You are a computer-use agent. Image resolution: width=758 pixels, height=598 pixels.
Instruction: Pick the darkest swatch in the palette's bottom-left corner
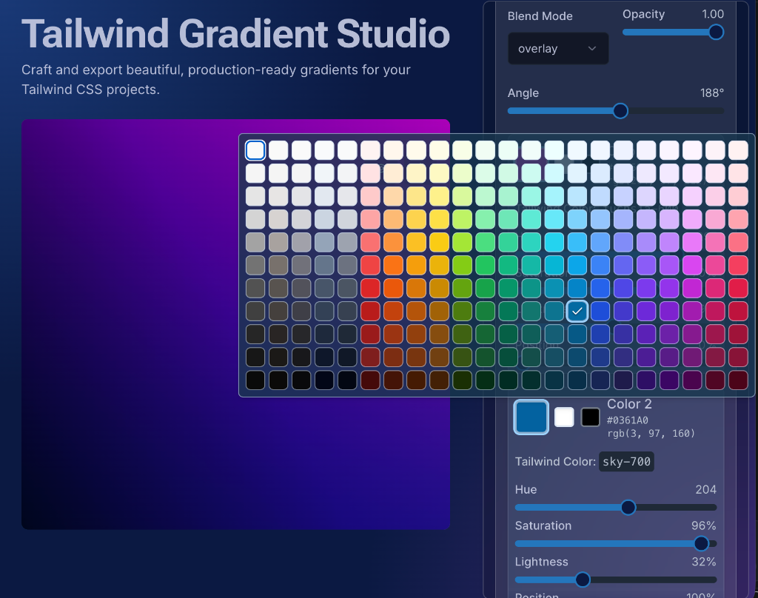point(255,380)
